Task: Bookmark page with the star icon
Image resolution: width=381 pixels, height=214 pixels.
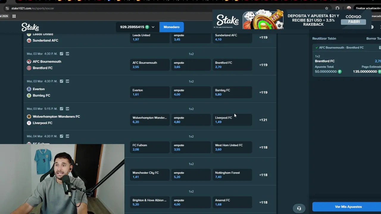Action: (327, 8)
